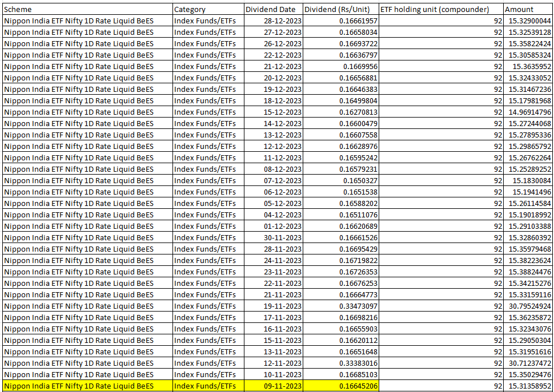Screen dimensions: 554x392
Task: Click dividend value 0.16511076
Action: point(340,215)
